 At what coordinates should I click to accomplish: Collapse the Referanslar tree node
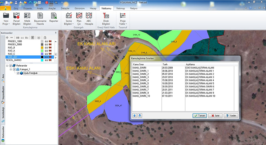(7, 66)
